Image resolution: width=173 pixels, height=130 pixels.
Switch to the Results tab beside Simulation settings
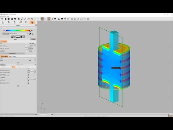pos(10,56)
